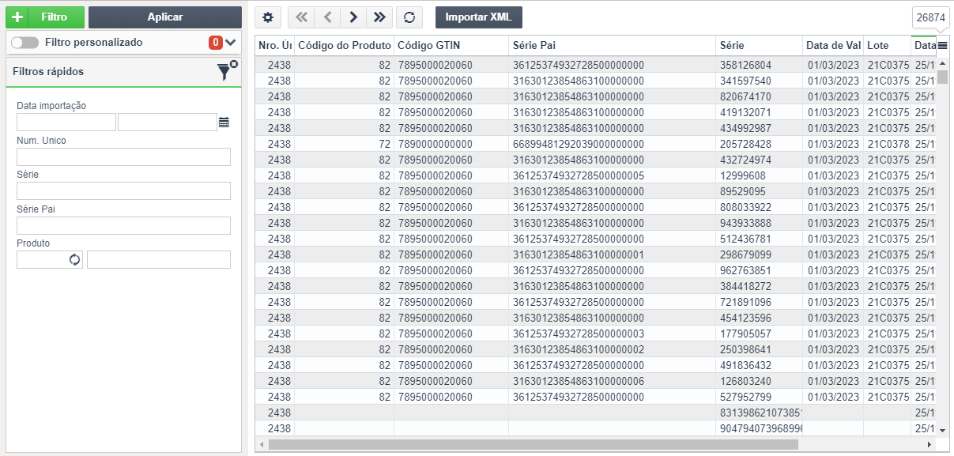
Task: Click the Filtros rápidos funnel settings icon
Action: coord(227,70)
